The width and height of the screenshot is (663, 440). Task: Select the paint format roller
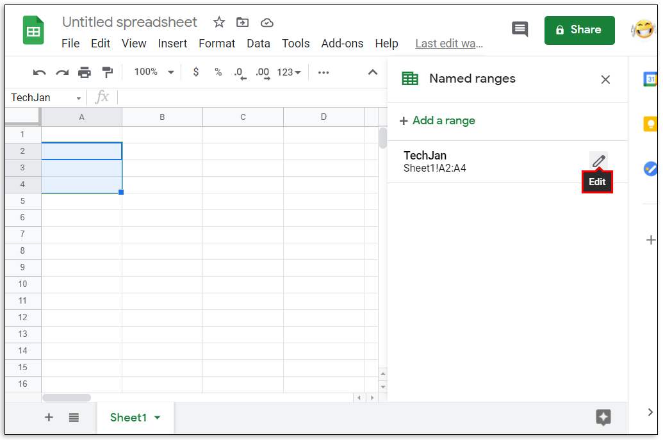pos(107,72)
